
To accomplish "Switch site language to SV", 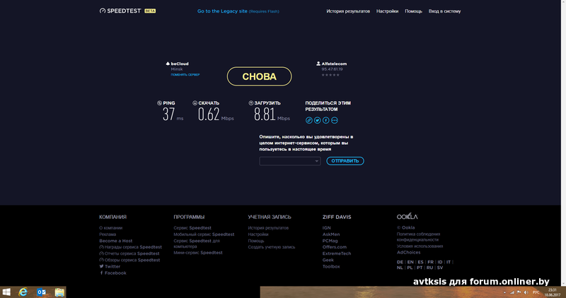I will coord(439,268).
